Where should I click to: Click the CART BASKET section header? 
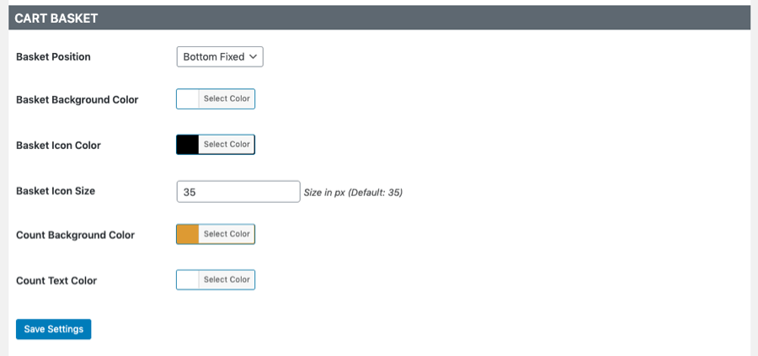[379, 18]
